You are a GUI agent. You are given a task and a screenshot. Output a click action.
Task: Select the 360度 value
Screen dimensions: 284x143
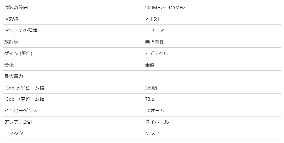(151, 88)
